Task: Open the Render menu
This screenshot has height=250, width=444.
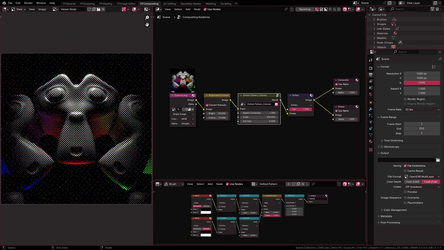Action: click(x=28, y=3)
